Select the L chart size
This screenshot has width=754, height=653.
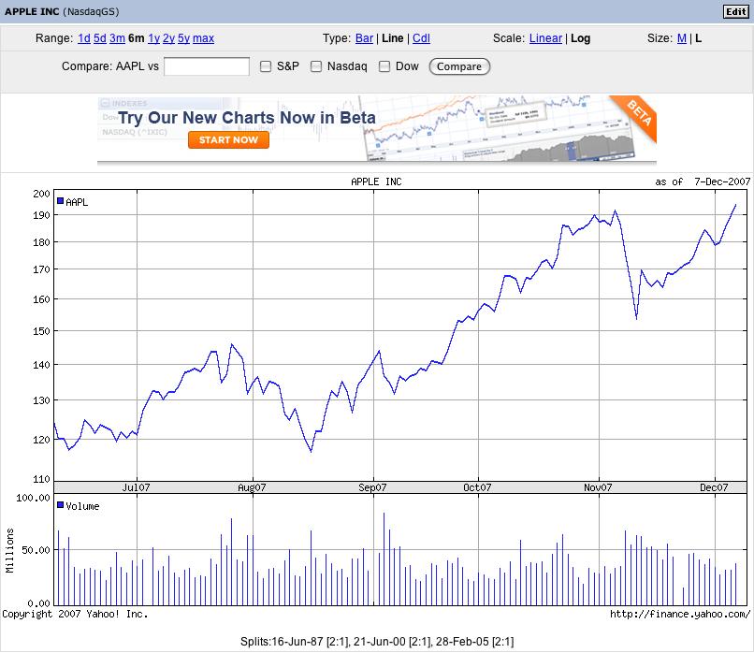pos(698,38)
